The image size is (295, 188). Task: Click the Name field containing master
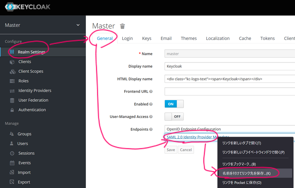pos(230,54)
